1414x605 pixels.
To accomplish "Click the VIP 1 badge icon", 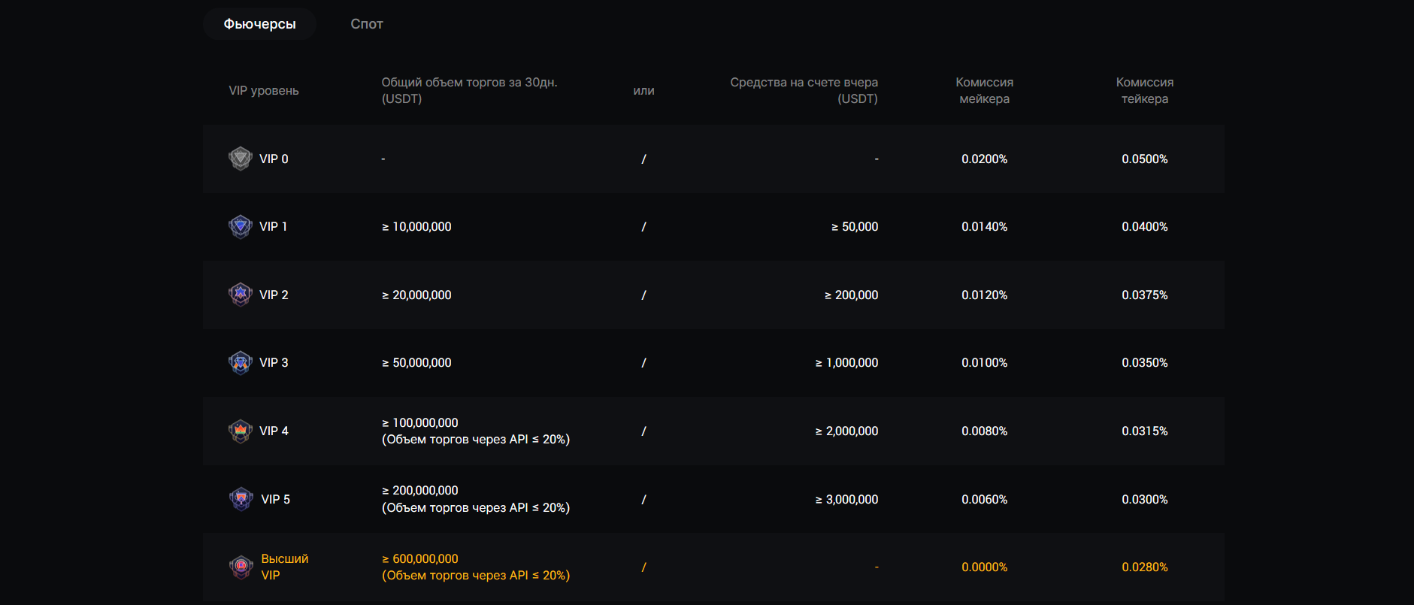I will (240, 226).
